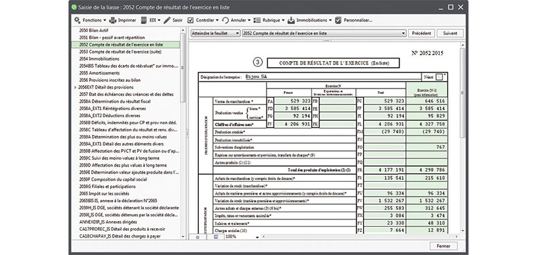
Task: Go to the Précédent sheet
Action: [422, 33]
